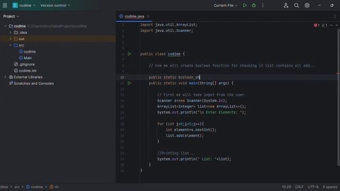Click line number 10 in gutter
This screenshot has width=340, height=191.
[x=122, y=77]
